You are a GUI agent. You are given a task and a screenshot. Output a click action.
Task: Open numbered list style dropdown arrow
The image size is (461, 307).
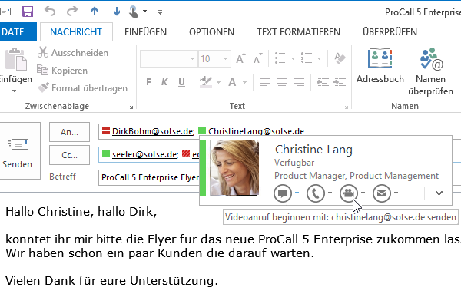tap(320, 59)
